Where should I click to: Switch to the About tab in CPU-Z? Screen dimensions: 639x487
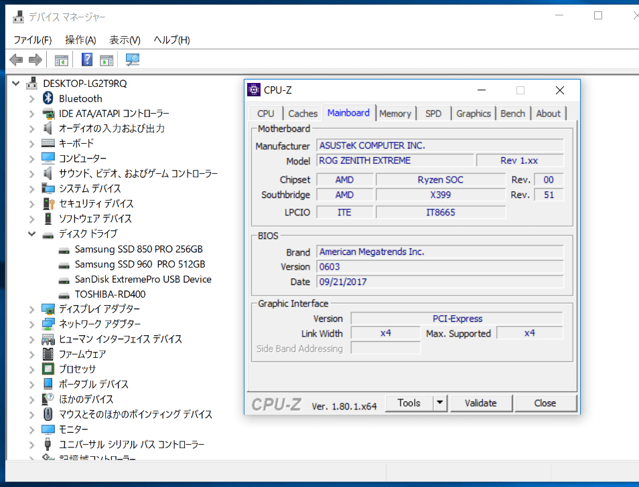coord(548,114)
